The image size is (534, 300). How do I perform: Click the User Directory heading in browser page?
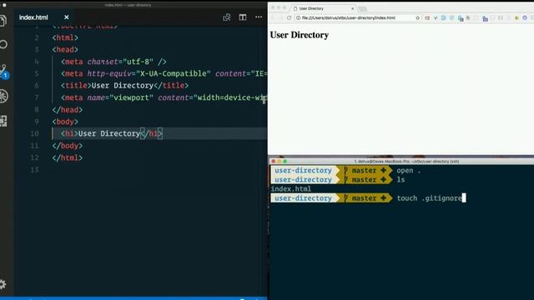point(300,35)
